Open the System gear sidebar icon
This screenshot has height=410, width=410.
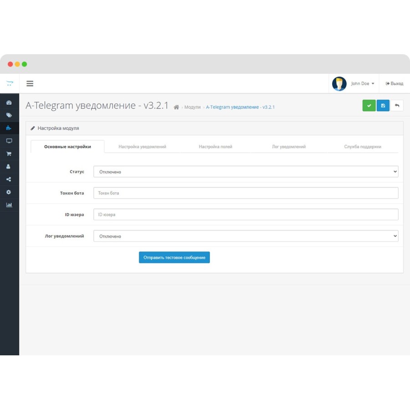coord(9,192)
